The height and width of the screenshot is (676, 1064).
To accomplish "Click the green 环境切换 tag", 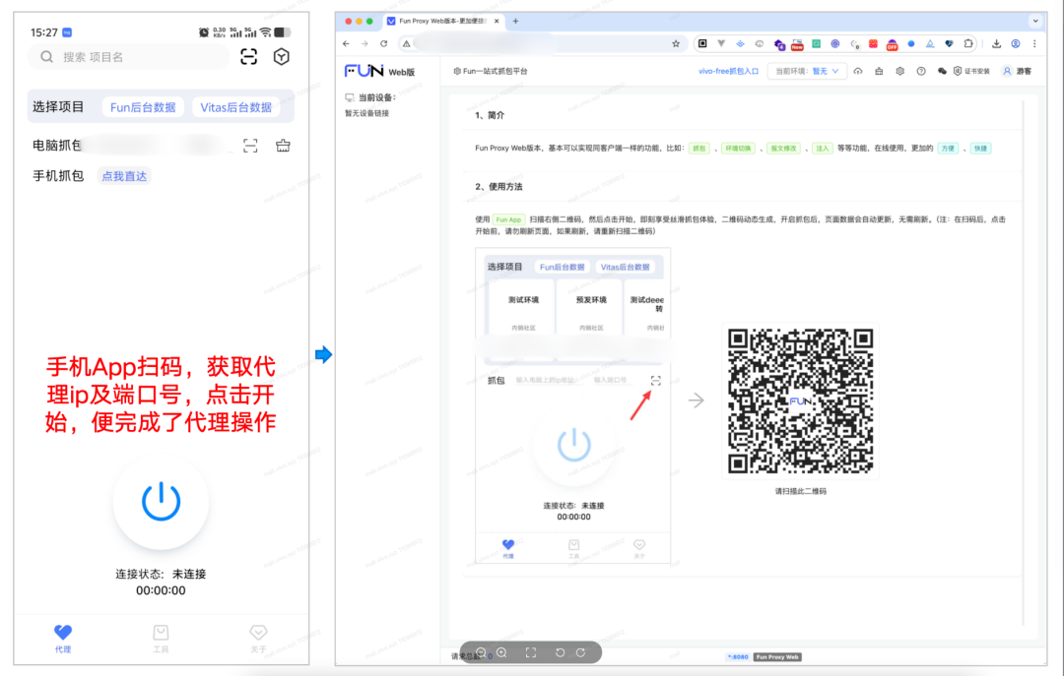I will 738,149.
